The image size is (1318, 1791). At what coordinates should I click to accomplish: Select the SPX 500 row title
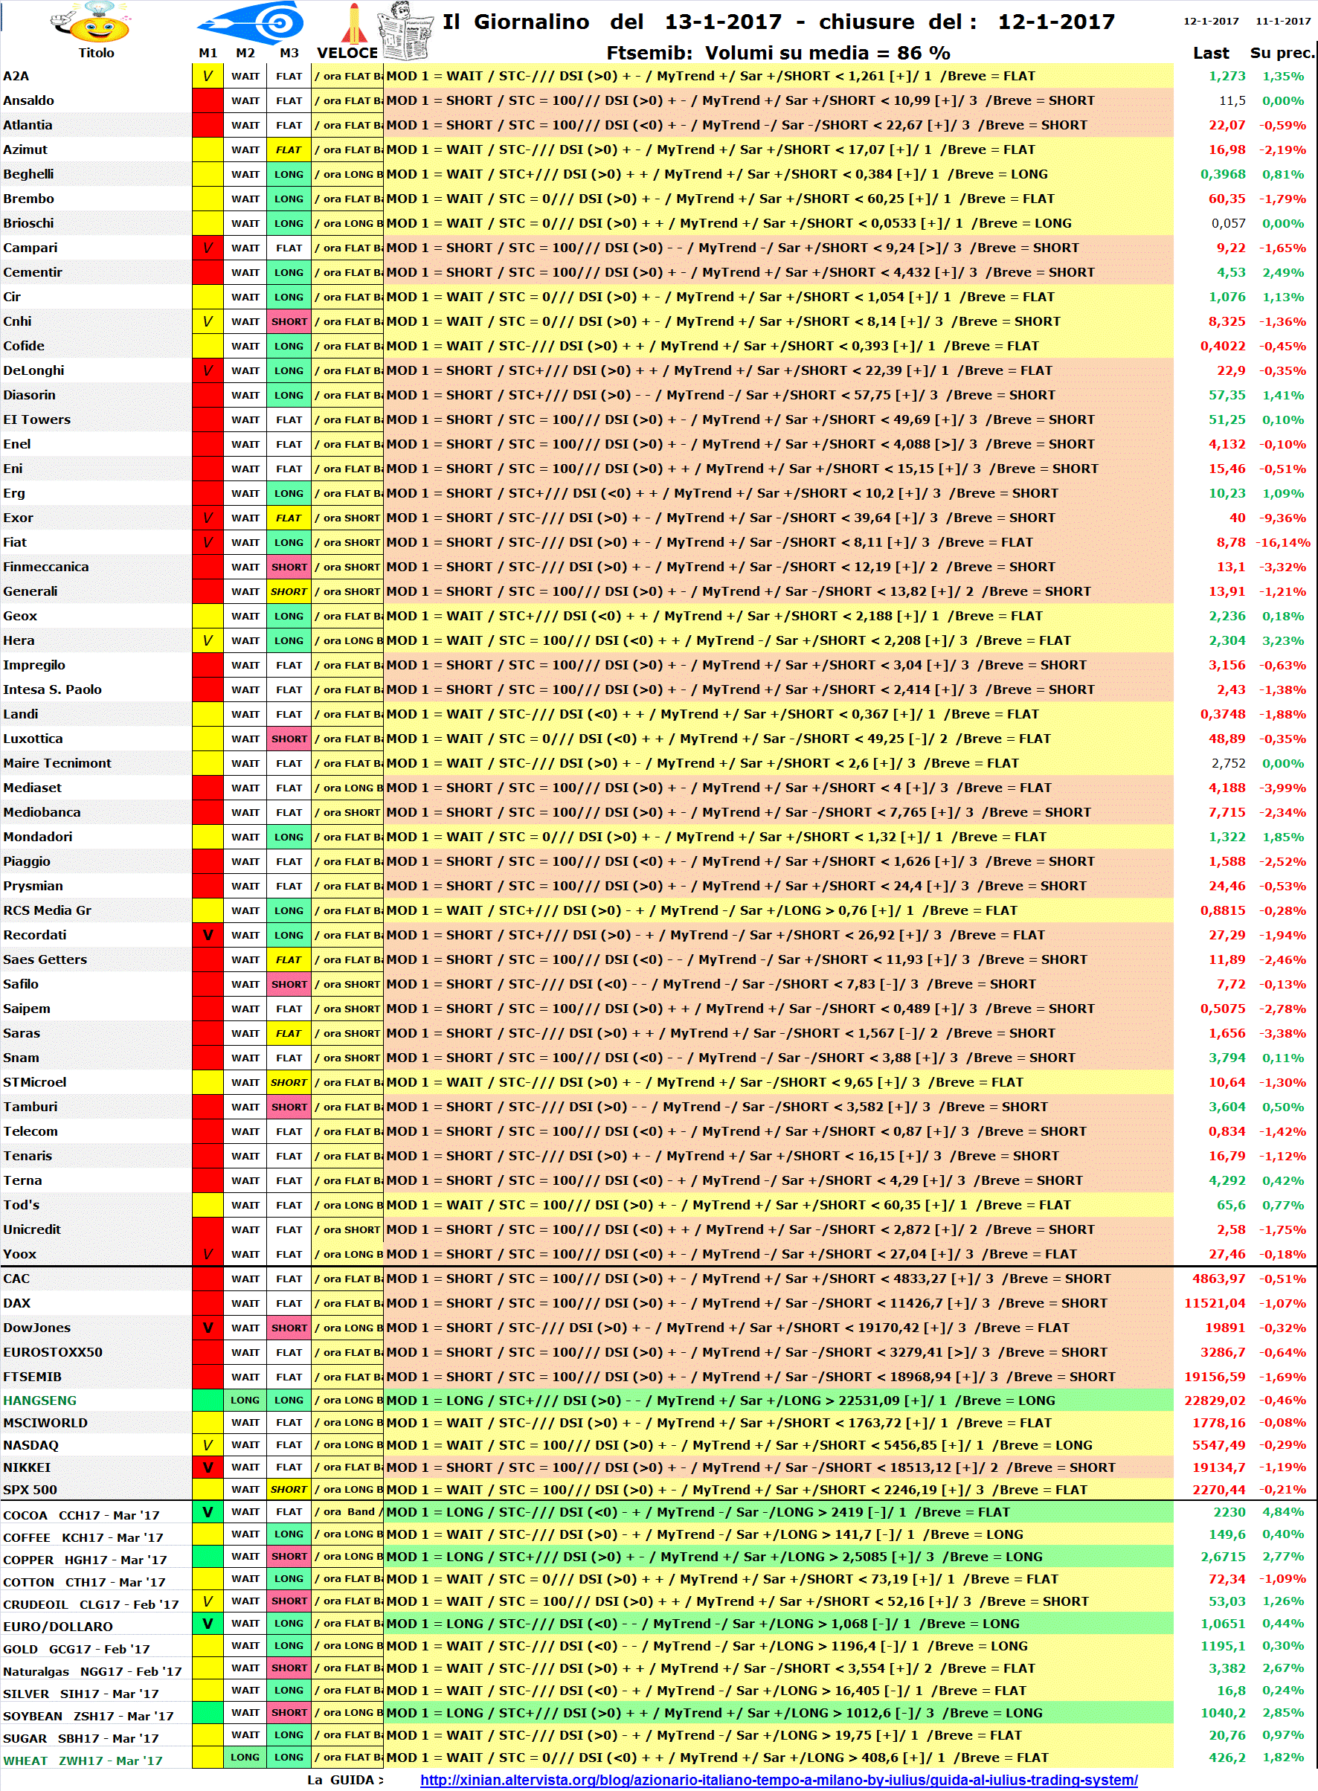[30, 1491]
